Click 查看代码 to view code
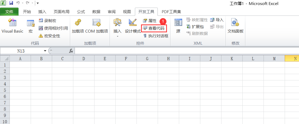 tap(154, 28)
